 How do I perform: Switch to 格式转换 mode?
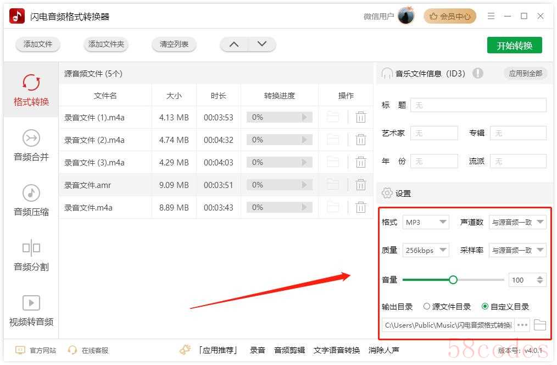click(31, 90)
